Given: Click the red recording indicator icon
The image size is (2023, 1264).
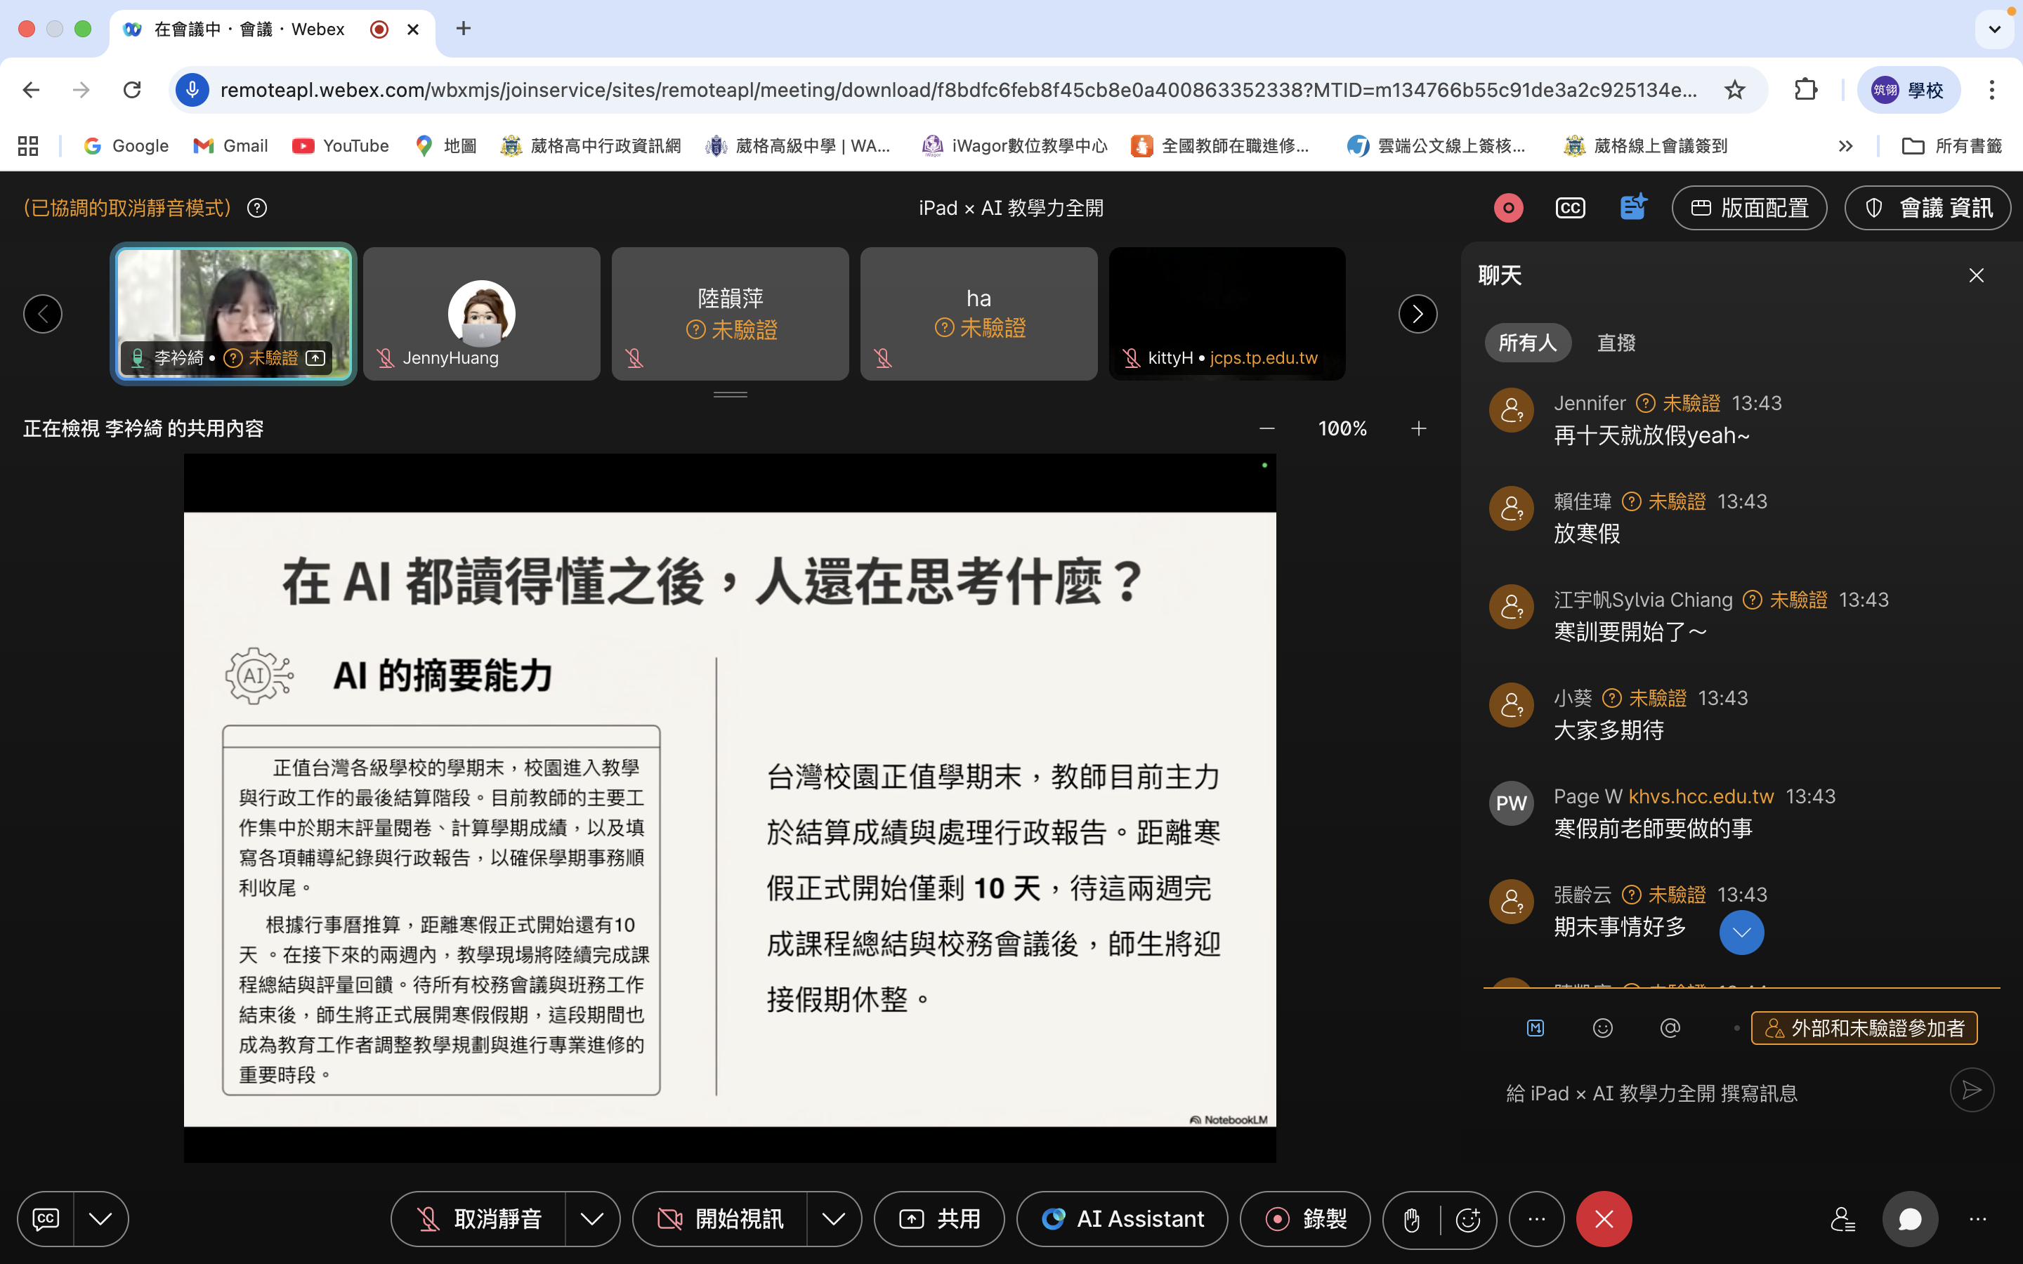Looking at the screenshot, I should 1508,208.
